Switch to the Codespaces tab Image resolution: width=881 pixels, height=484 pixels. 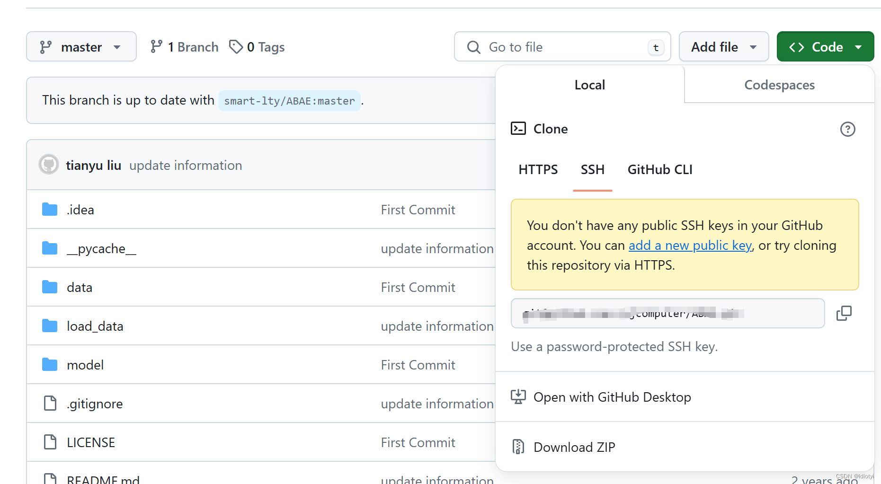[779, 85]
